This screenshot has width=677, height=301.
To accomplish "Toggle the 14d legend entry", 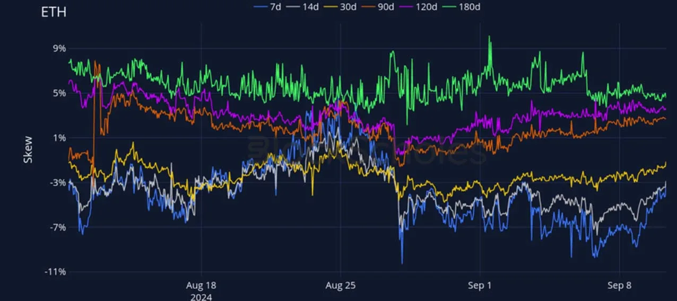I will coord(302,7).
